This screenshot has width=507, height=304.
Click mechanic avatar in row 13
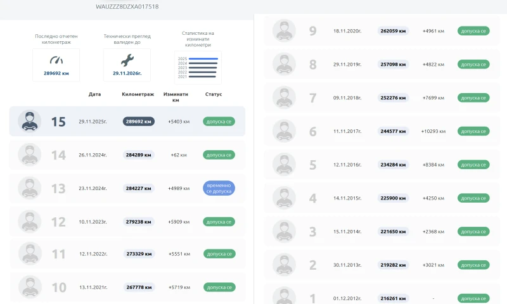pyautogui.click(x=29, y=188)
